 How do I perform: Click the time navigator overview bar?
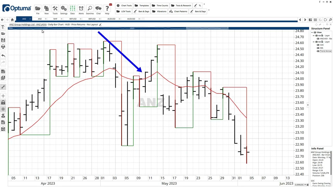159,28
